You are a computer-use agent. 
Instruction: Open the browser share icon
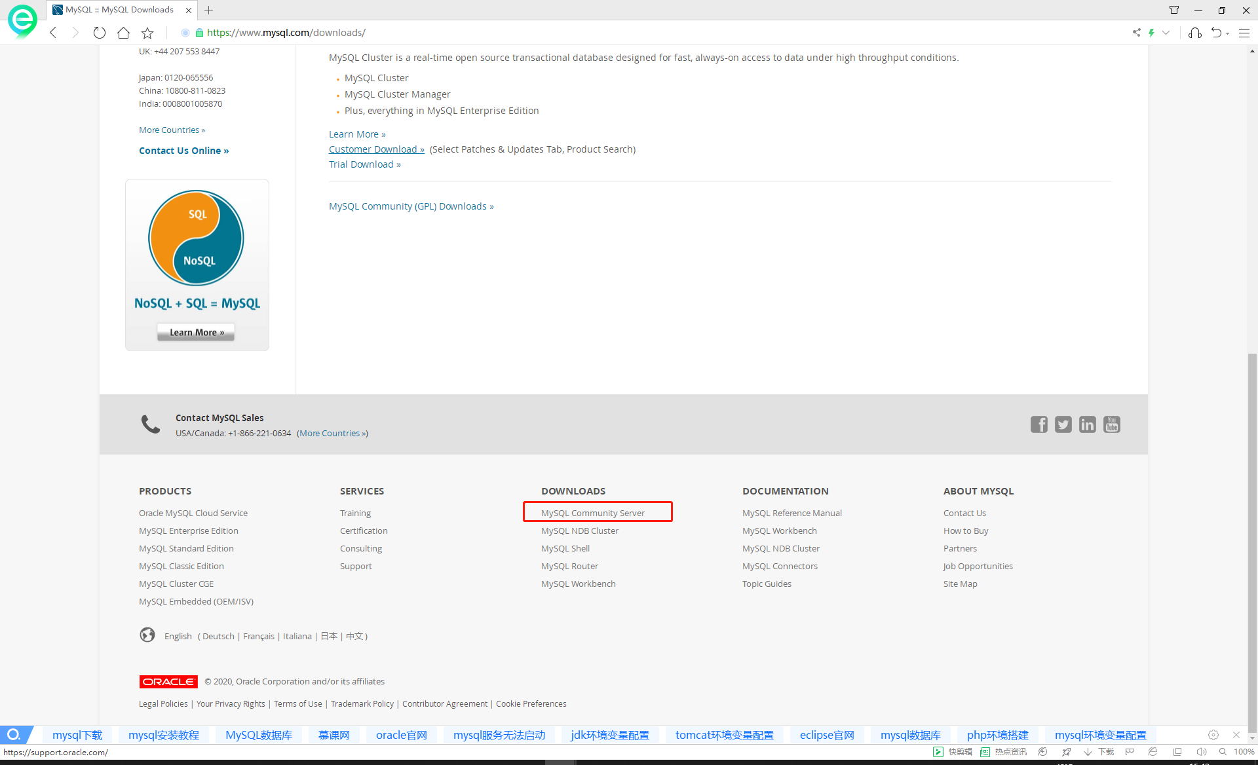(1137, 32)
